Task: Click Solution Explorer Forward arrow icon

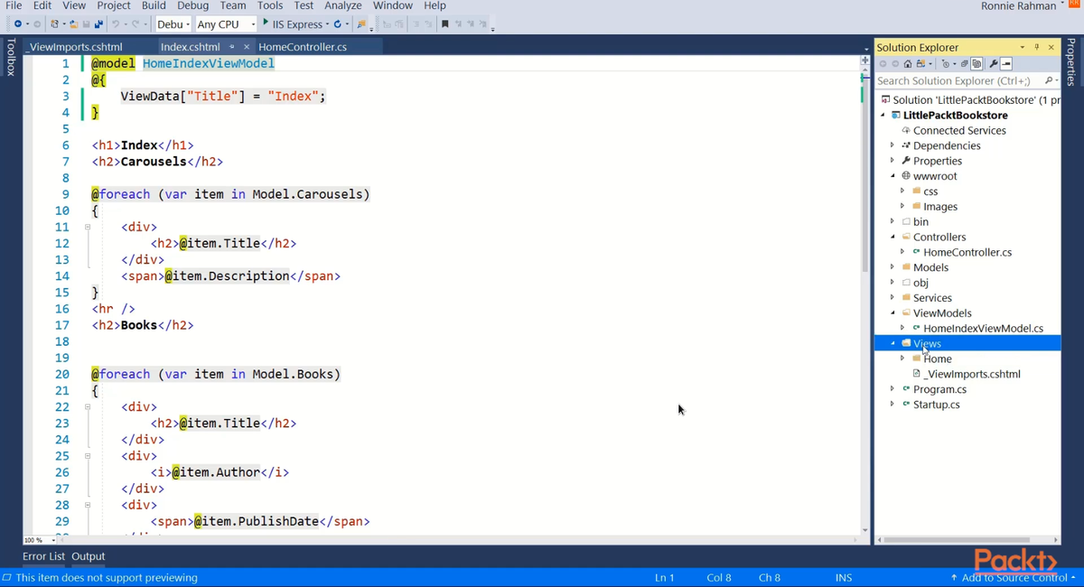Action: click(x=895, y=64)
